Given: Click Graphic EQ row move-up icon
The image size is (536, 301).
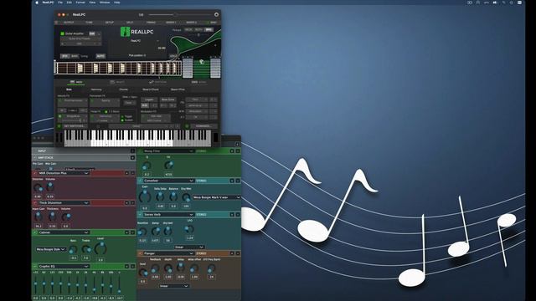Looking at the screenshot, I should click(x=126, y=266).
